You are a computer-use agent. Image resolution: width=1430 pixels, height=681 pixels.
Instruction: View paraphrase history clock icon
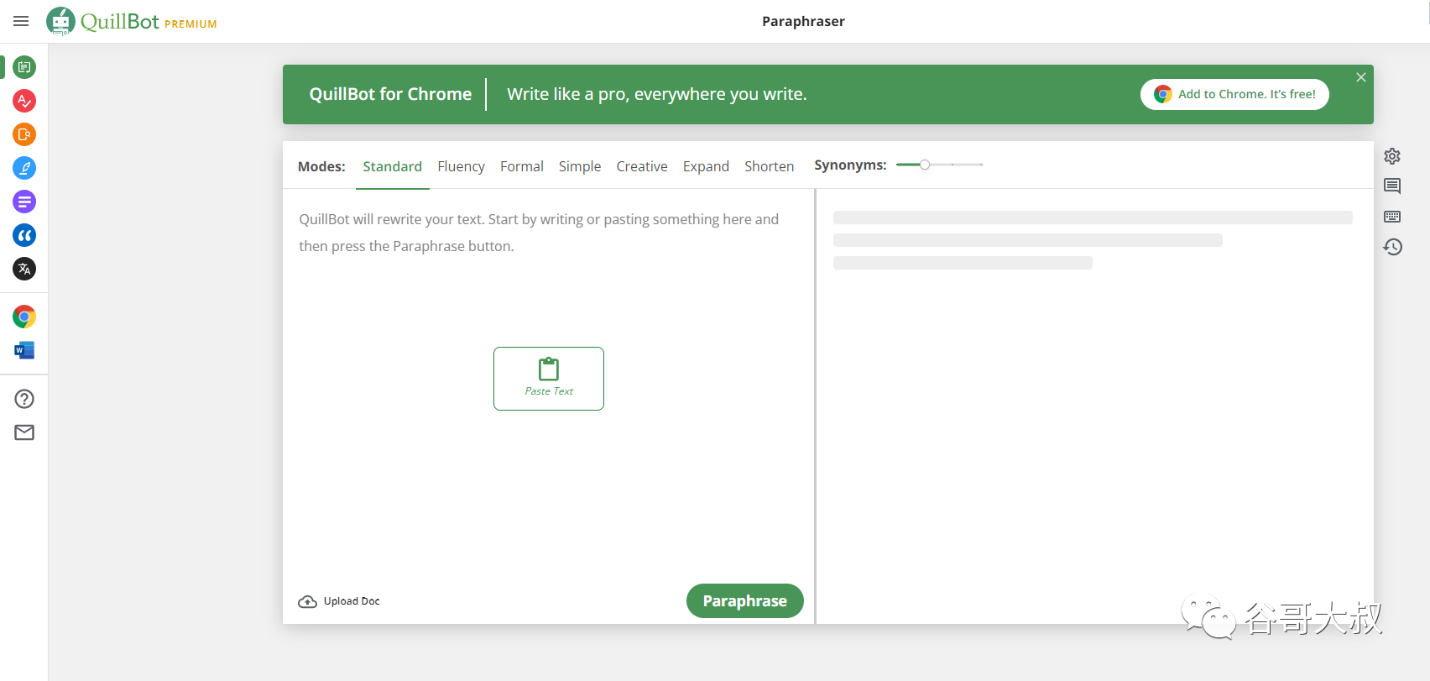point(1392,247)
